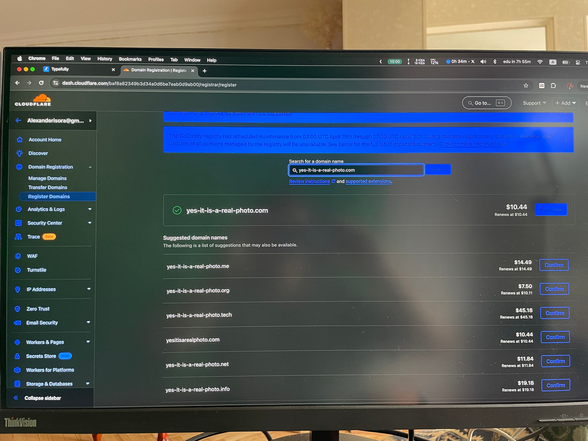Confirm yes-it-is-a-real-photo.org domain
Screen dimensions: 588x441
tap(554, 289)
